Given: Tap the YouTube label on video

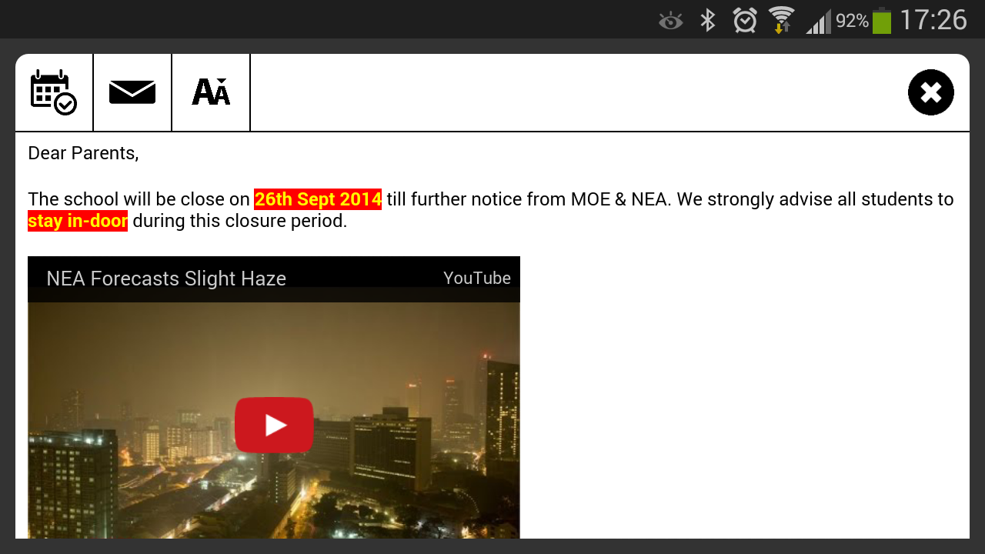Looking at the screenshot, I should pyautogui.click(x=477, y=279).
